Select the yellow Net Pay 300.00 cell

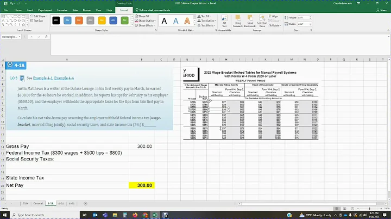coord(142,185)
